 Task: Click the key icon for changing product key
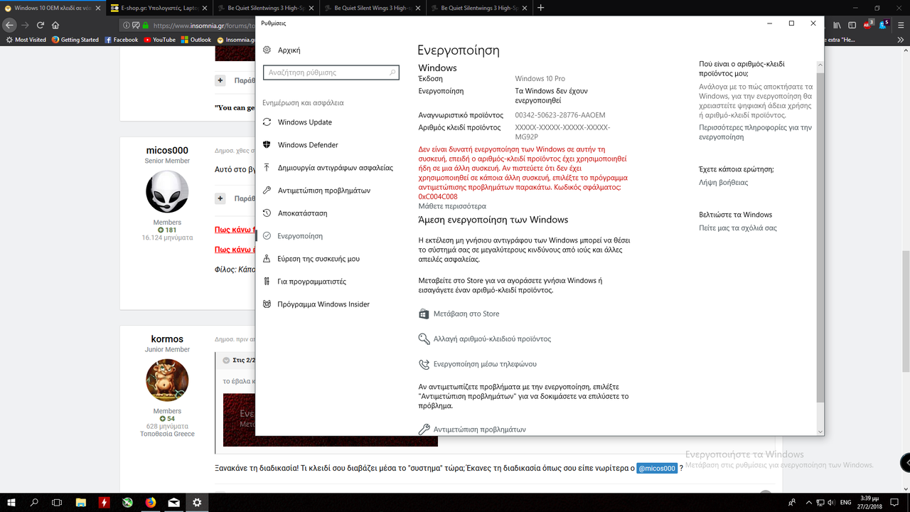tap(424, 339)
